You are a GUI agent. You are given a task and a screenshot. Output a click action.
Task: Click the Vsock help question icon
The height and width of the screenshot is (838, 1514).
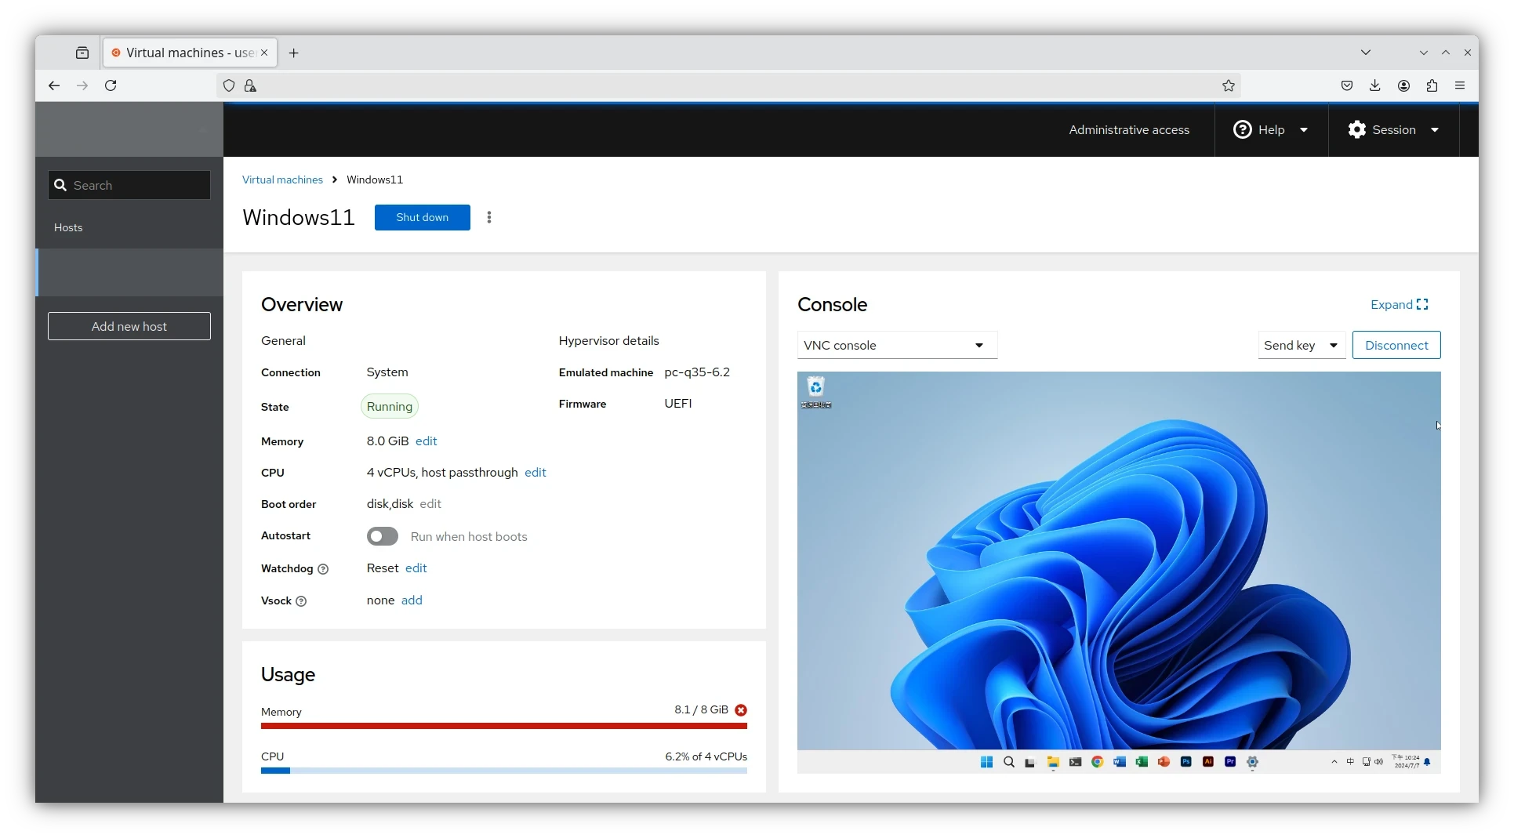point(301,601)
